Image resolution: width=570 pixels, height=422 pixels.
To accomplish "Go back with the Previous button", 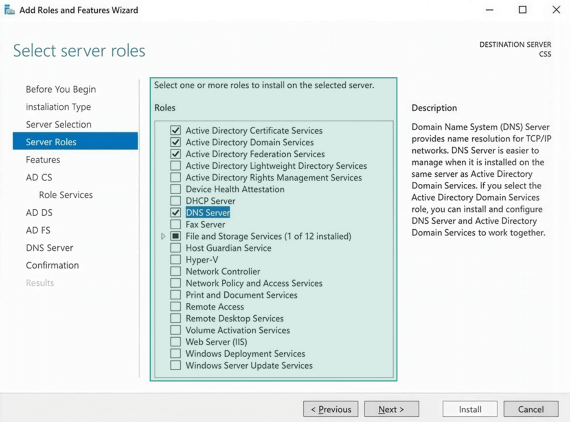I will pyautogui.click(x=331, y=409).
